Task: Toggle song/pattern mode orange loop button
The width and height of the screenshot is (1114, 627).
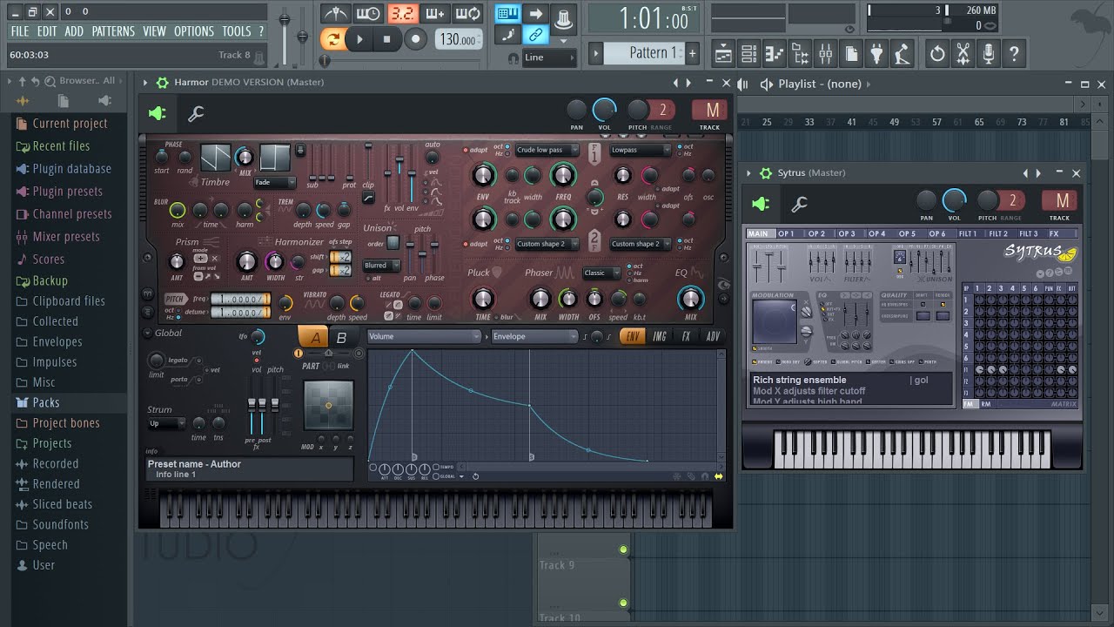Action: pyautogui.click(x=332, y=38)
